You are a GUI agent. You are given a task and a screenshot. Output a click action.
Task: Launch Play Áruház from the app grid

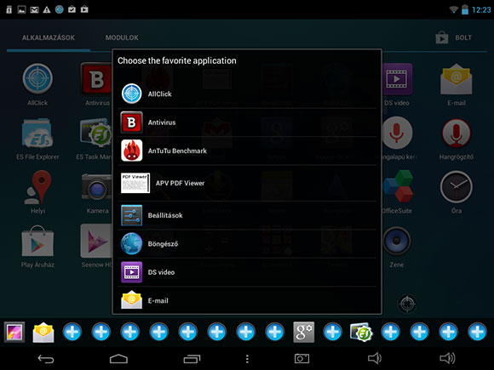click(x=37, y=247)
